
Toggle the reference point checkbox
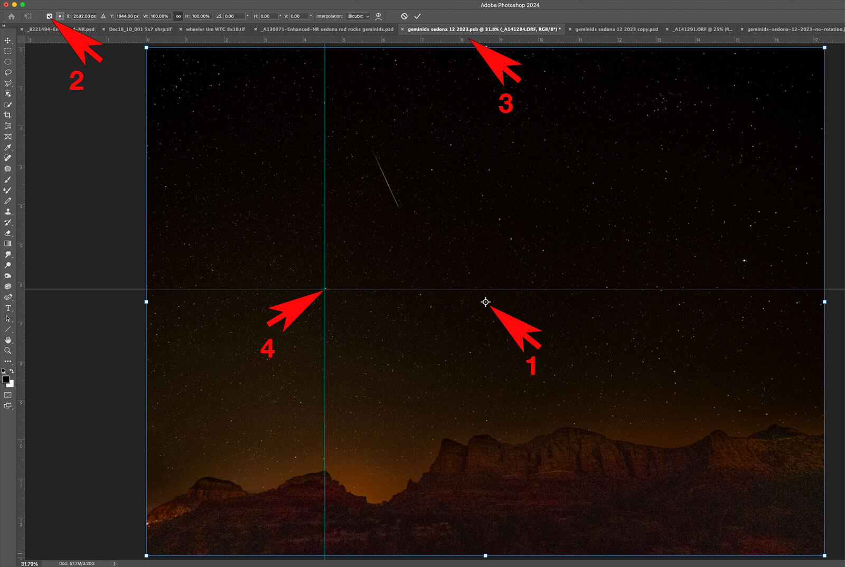pos(49,16)
